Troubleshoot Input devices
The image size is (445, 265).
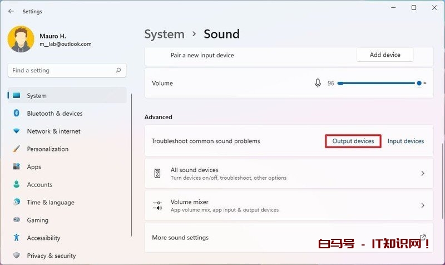(406, 141)
